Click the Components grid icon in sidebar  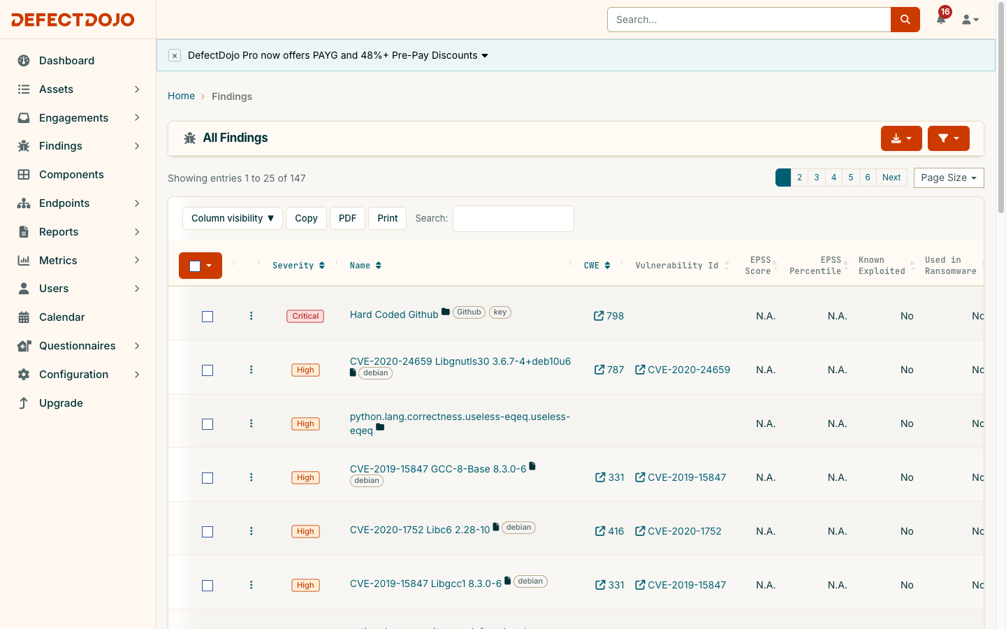pos(24,175)
